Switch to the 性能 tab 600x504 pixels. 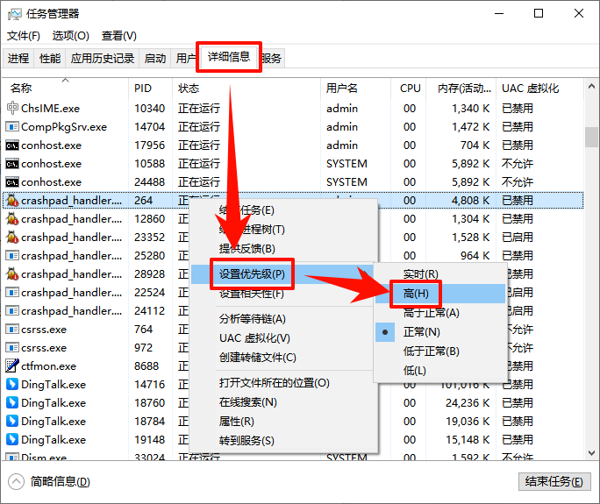[50, 58]
